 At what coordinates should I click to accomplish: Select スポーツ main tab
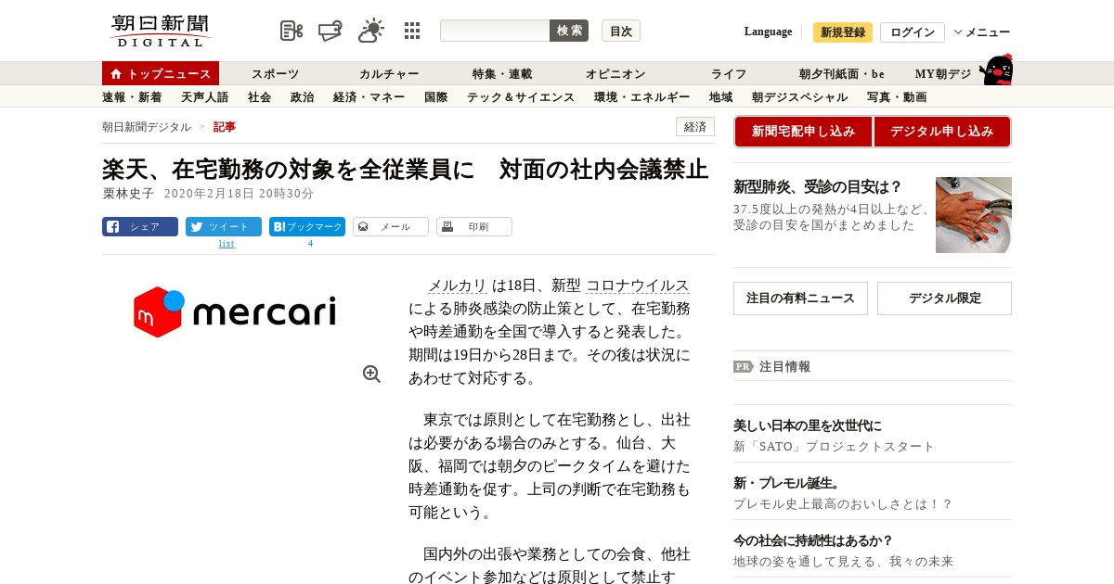point(275,74)
